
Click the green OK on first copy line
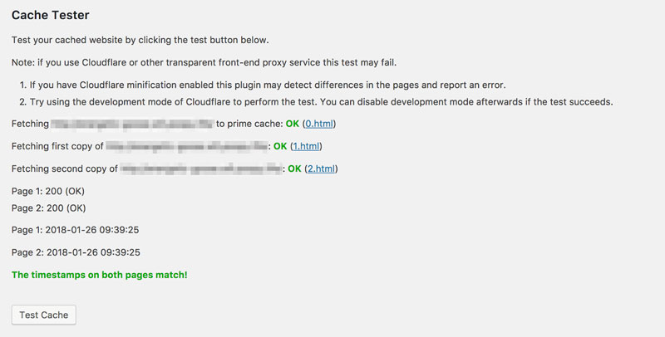(280, 146)
